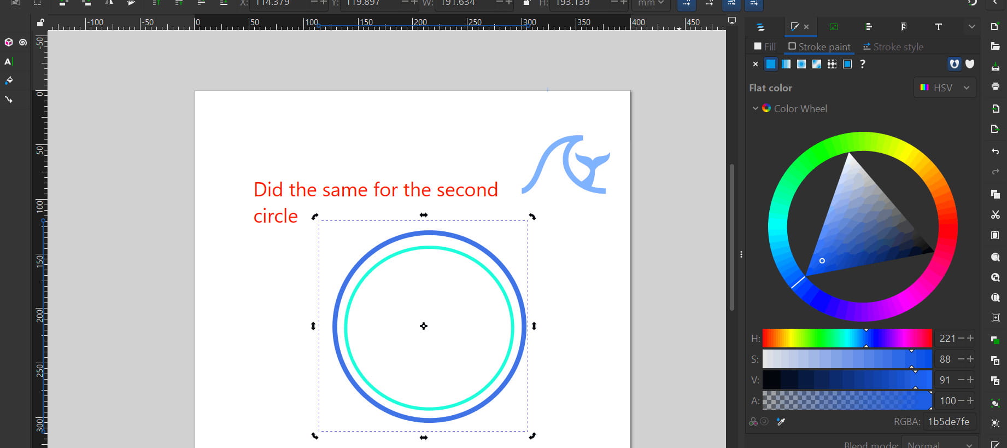Close the Fill and Stroke panel tab
Screen dimensions: 1007x448
(x=806, y=27)
